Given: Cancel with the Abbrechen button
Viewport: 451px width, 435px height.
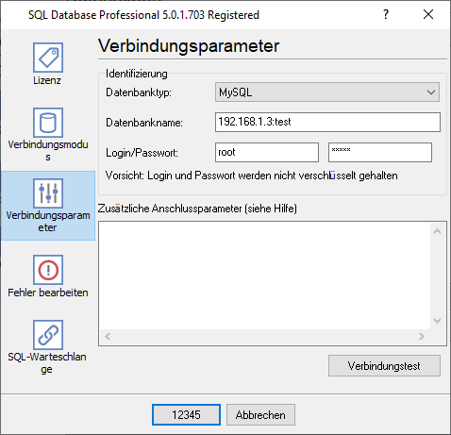Looking at the screenshot, I should click(260, 415).
